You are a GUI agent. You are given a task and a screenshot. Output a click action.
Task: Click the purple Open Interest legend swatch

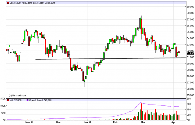pos(28,100)
